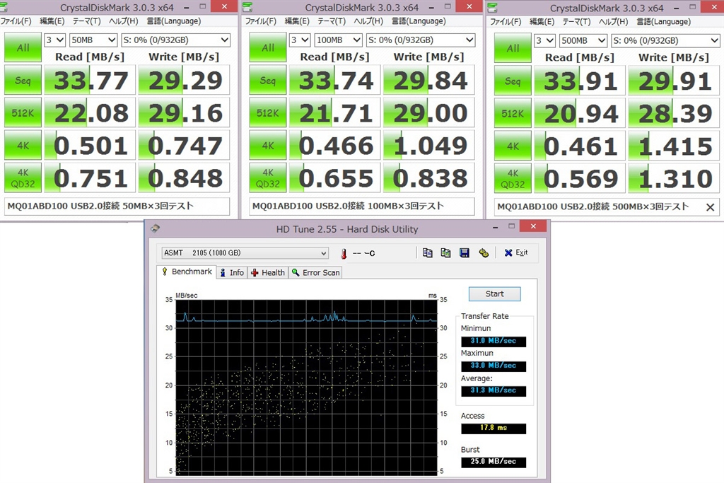This screenshot has width=724, height=483.
Task: Copy screenshot to clipboard in HD Tune toolbar
Action: (445, 252)
